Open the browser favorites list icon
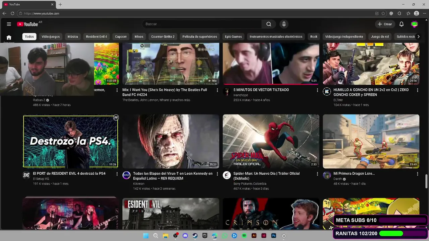 coord(408,13)
